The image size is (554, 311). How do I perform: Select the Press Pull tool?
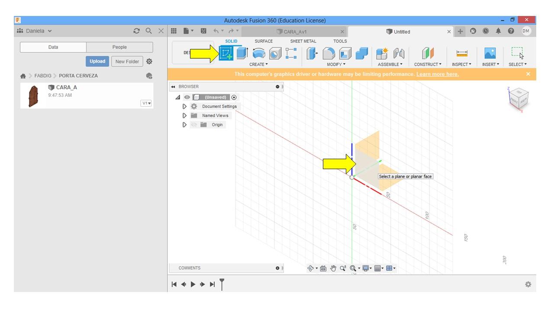(x=312, y=53)
